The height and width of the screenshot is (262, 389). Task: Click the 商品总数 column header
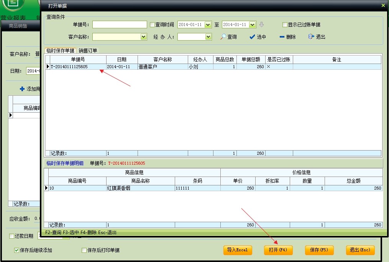pos(225,59)
